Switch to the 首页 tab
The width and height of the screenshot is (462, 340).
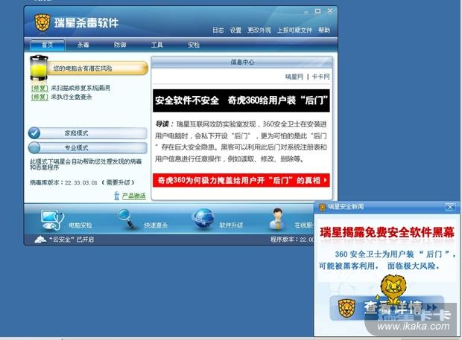(x=48, y=45)
